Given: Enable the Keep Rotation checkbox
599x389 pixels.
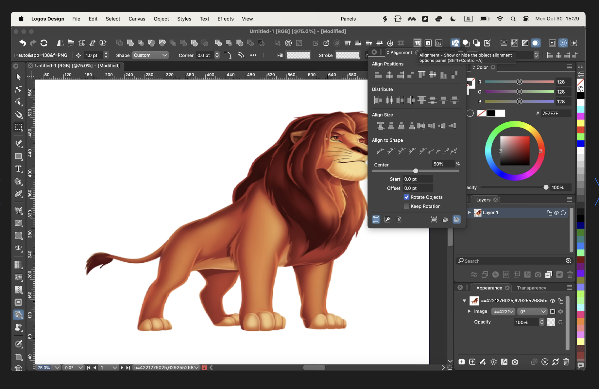Looking at the screenshot, I should 406,206.
